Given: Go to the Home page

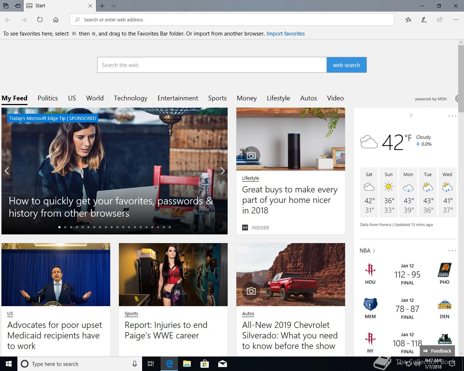Looking at the screenshot, I should click(x=56, y=20).
